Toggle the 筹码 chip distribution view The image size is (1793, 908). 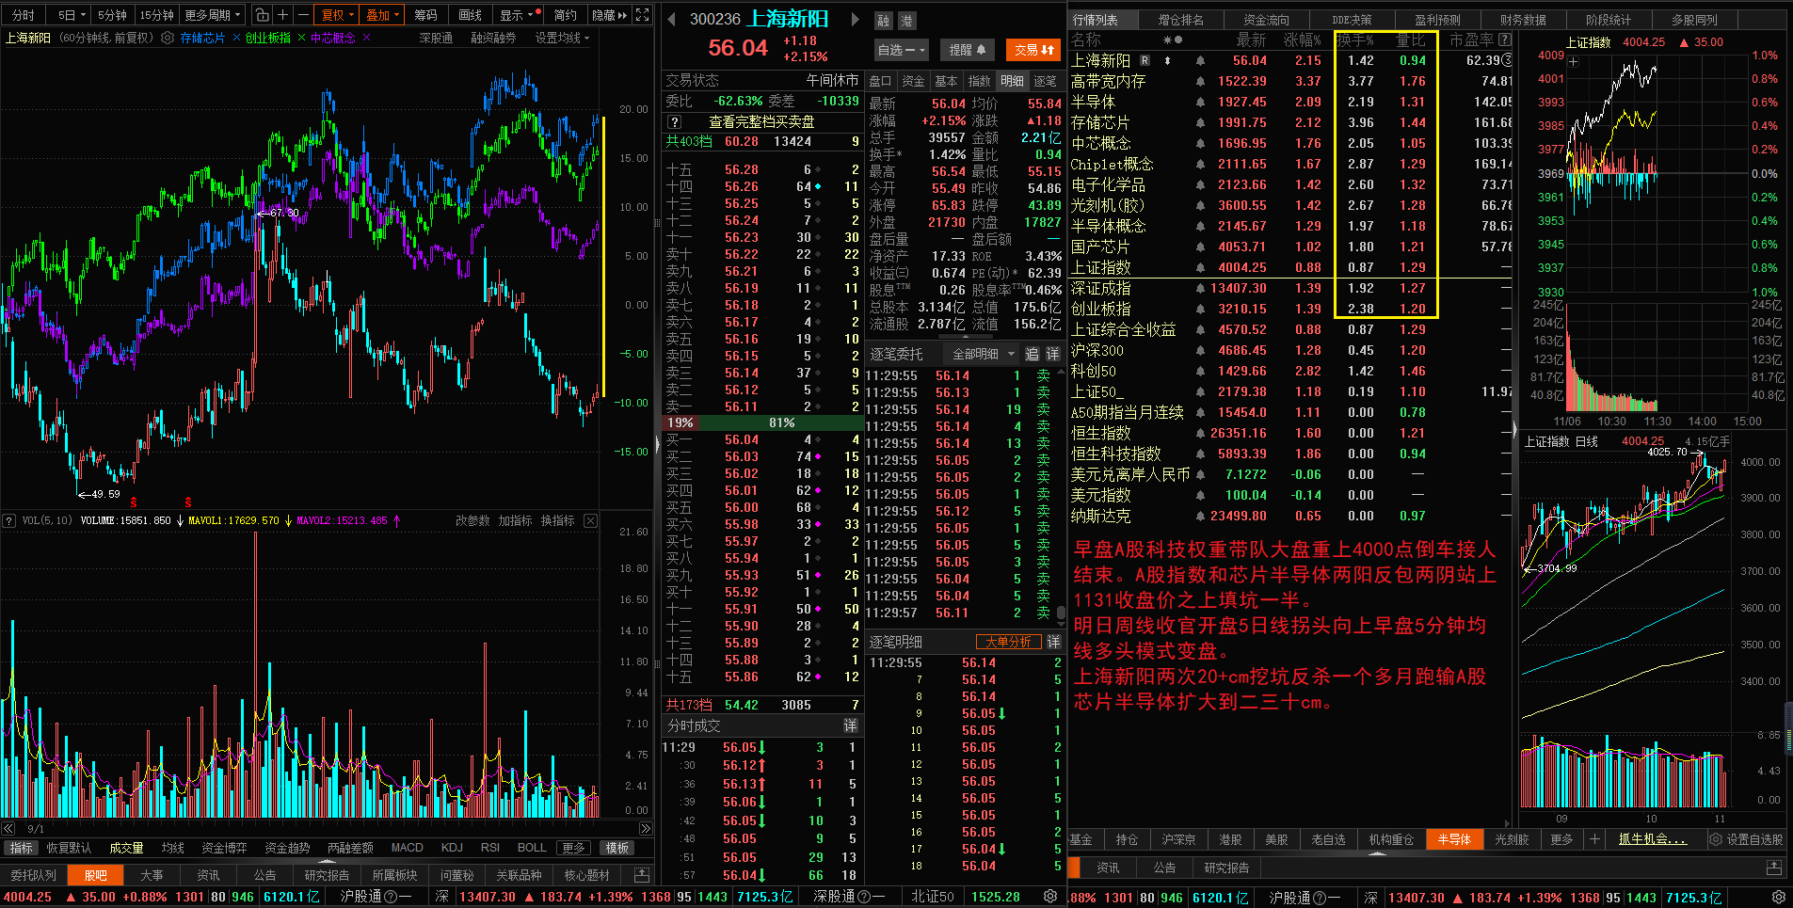425,15
